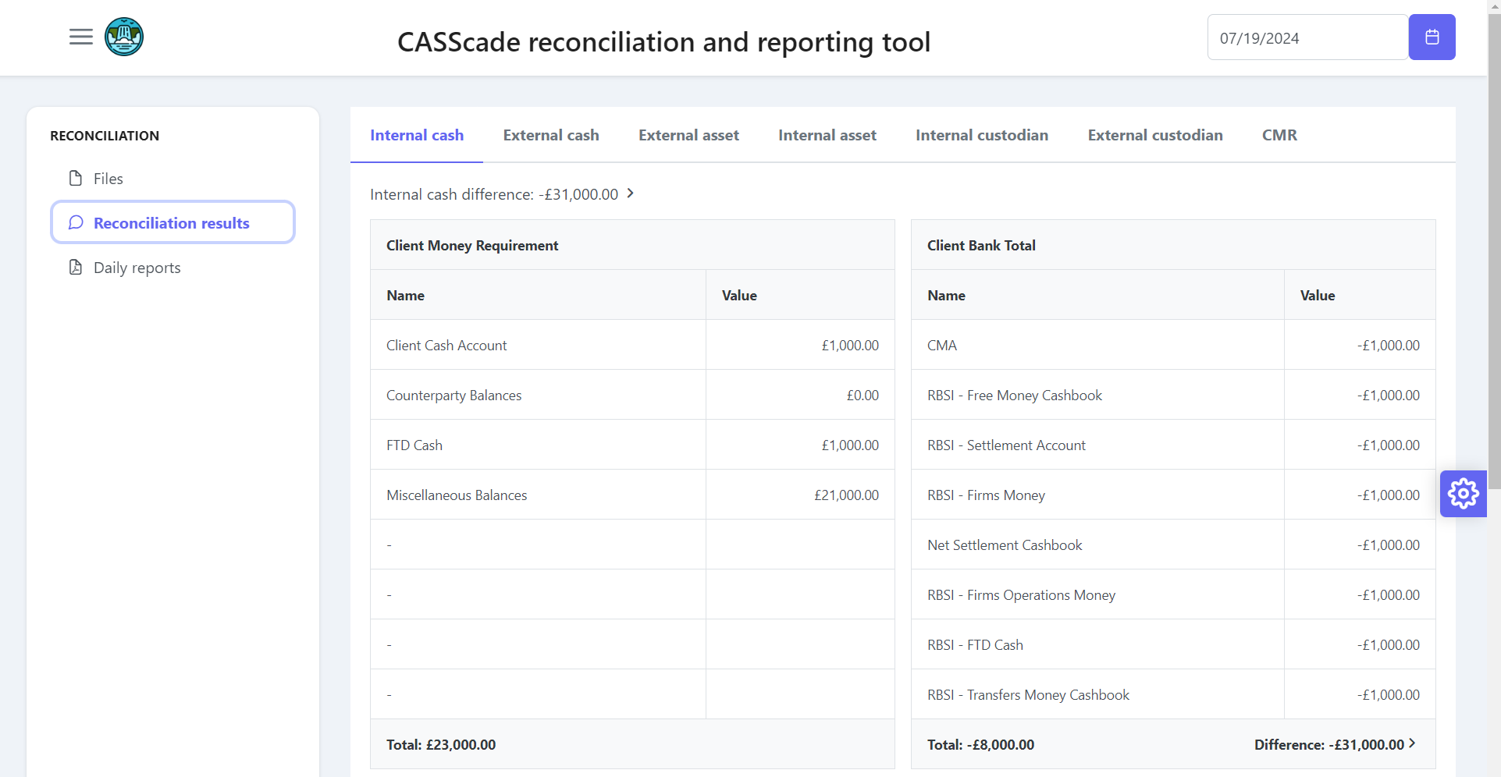
Task: Switch to the External asset tab
Action: coord(688,135)
